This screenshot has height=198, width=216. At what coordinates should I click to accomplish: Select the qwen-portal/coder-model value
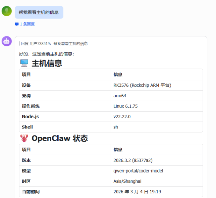click(138, 171)
